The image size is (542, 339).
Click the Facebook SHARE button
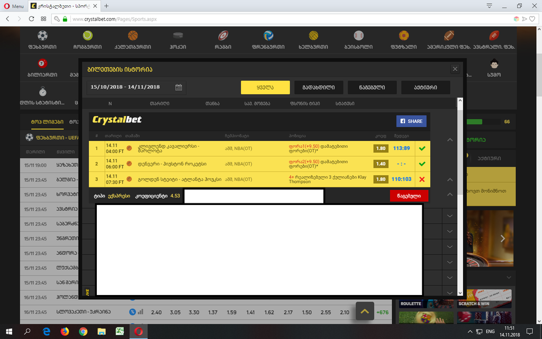(x=411, y=121)
